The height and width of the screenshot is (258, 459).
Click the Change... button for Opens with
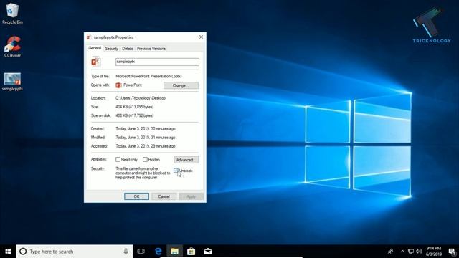(x=181, y=85)
